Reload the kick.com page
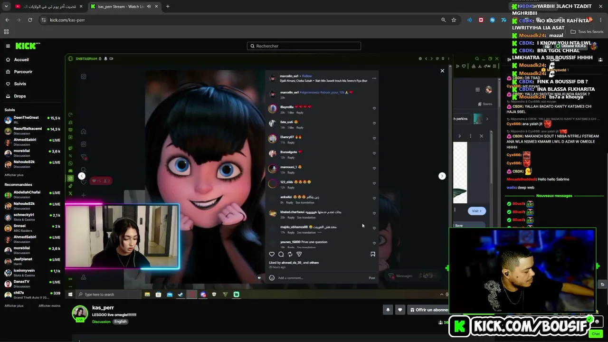 click(x=30, y=20)
